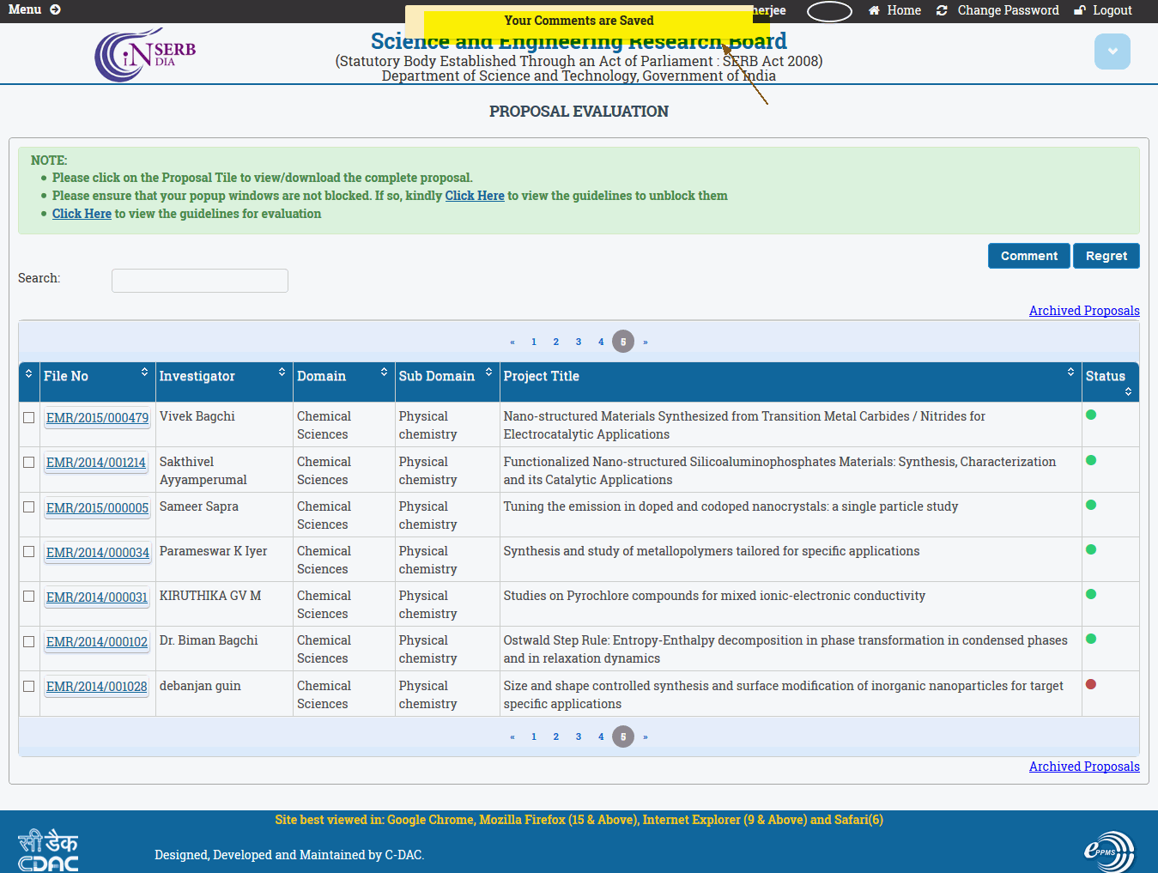Screen dimensions: 1158x873
Task: Sort the Project Title column
Action: click(1070, 372)
